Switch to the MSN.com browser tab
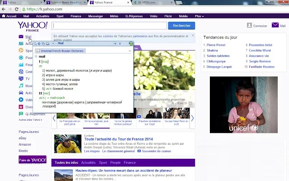The image size is (289, 181). 153,2
